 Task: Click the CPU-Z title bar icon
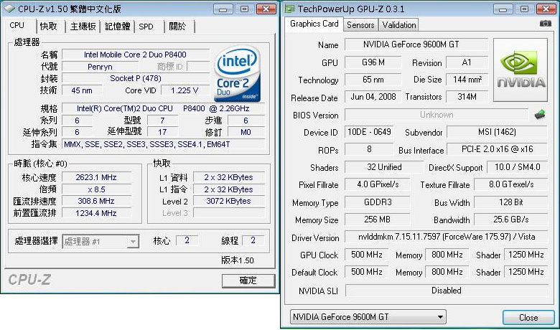click(x=9, y=9)
